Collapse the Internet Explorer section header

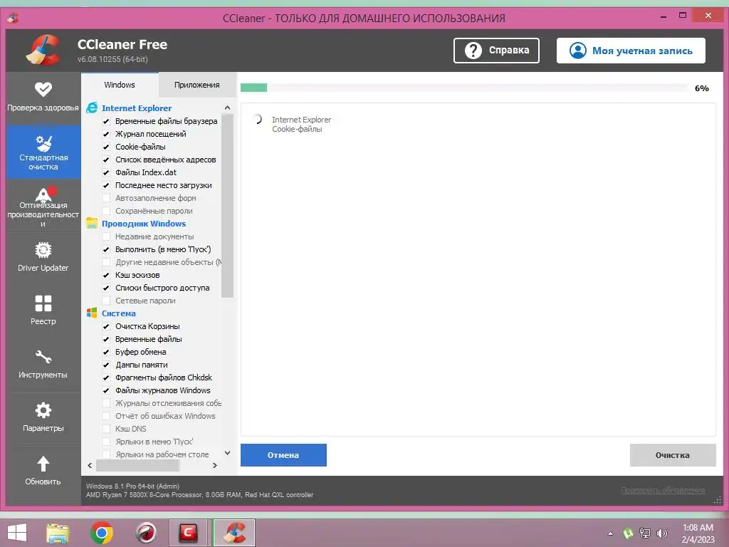(x=137, y=108)
